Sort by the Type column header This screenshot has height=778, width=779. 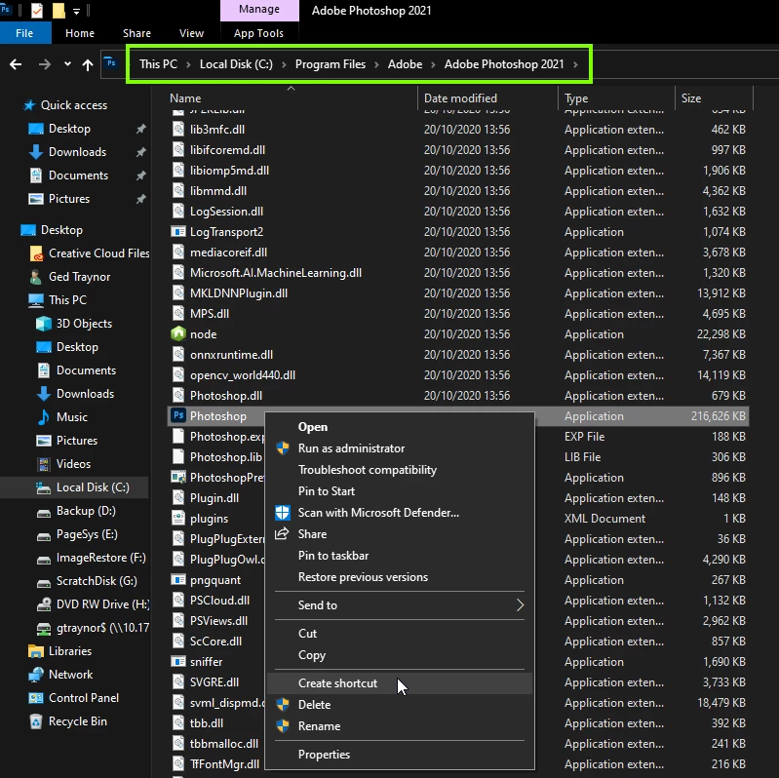616,97
